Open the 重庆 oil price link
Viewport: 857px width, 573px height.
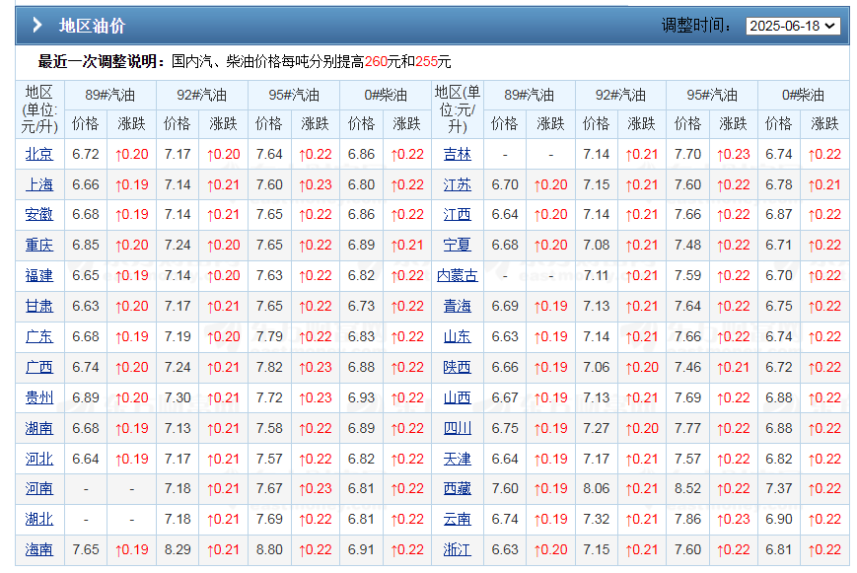tap(39, 245)
